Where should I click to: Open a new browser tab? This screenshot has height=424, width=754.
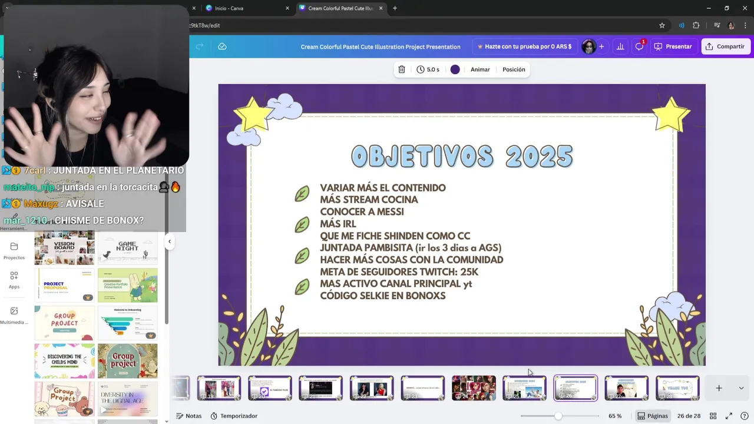(395, 8)
